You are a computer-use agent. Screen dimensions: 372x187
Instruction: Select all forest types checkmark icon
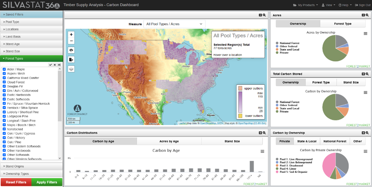(50, 65)
